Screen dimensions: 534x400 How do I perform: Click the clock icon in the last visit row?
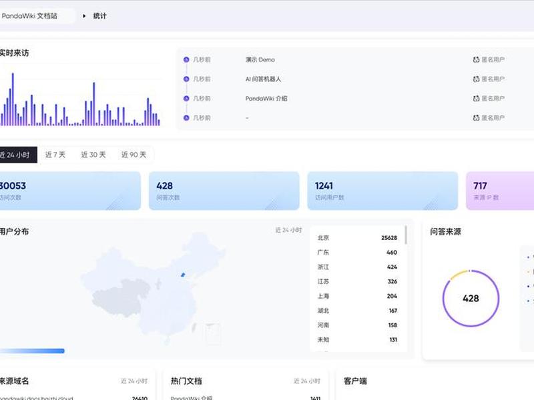tap(186, 118)
